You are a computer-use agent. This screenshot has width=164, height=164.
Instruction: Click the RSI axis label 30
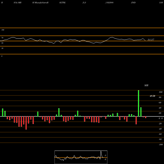(x=2, y=48)
